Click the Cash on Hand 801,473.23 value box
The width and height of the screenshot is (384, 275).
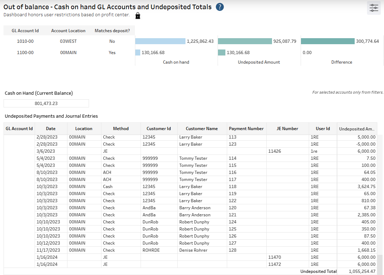coord(46,104)
